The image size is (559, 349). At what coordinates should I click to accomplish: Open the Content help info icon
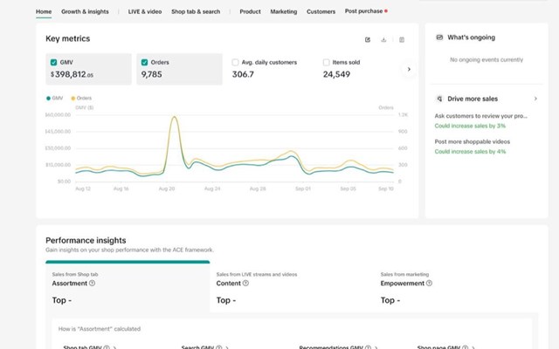[245, 283]
